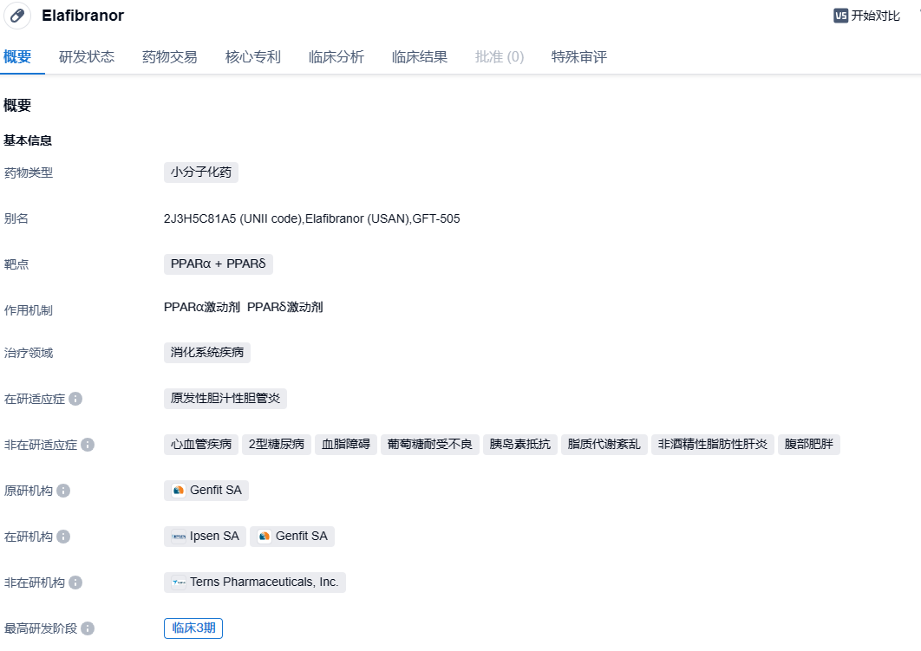Screen dimensions: 921x651
Task: Click the pill drug icon beside Elafibranor
Action: [x=17, y=16]
